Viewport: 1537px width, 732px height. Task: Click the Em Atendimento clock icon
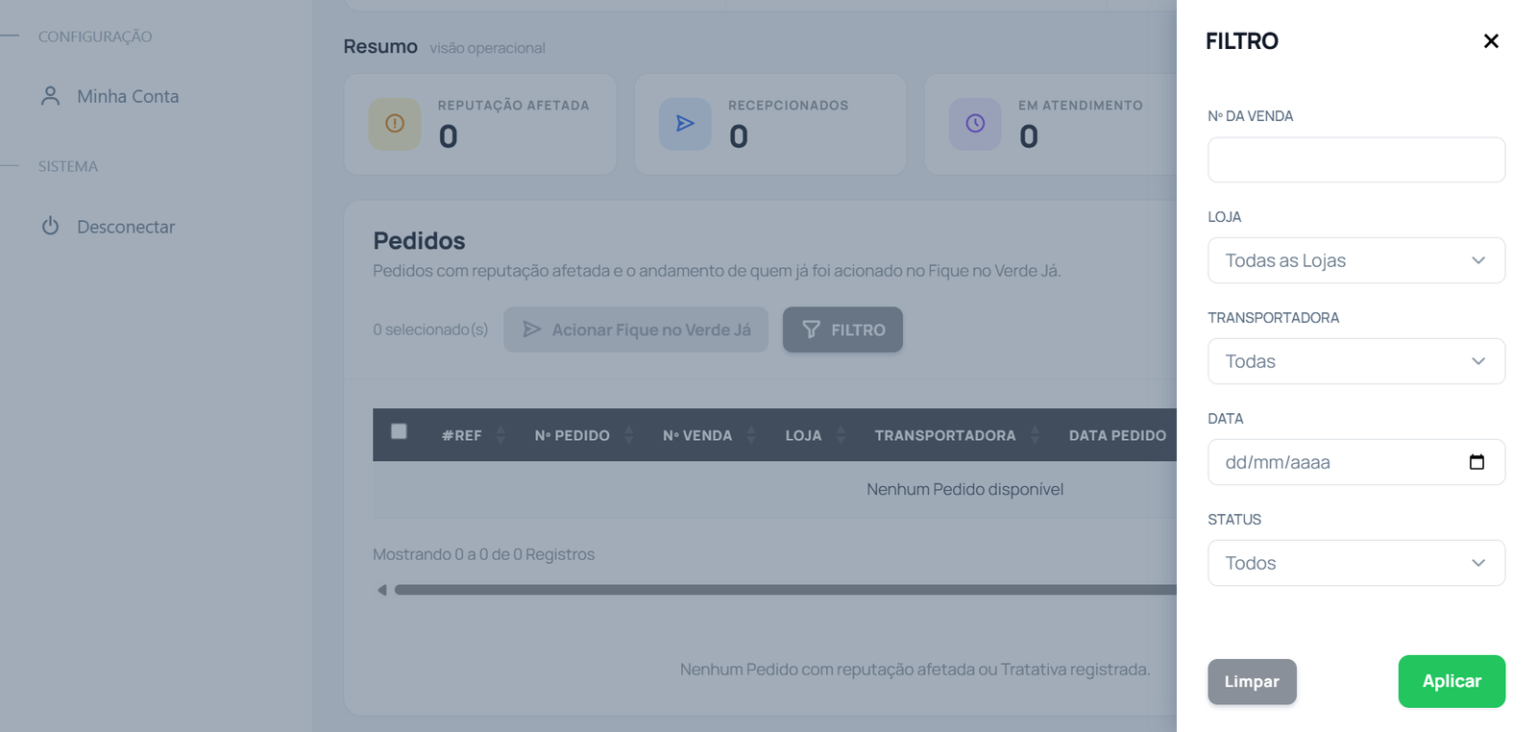[x=975, y=124]
